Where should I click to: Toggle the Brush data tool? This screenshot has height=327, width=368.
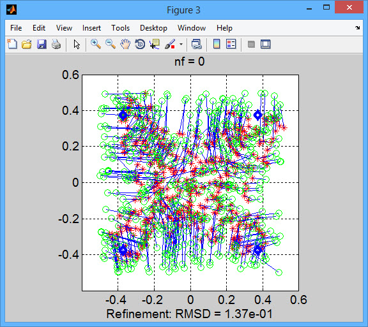[x=170, y=44]
